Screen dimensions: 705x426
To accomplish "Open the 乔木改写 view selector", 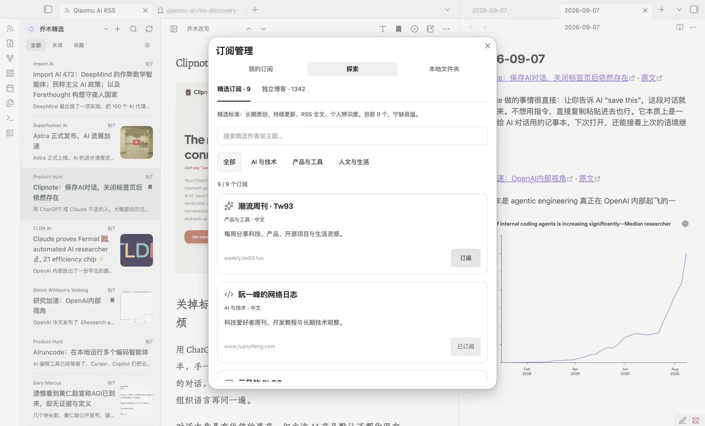I will (198, 29).
